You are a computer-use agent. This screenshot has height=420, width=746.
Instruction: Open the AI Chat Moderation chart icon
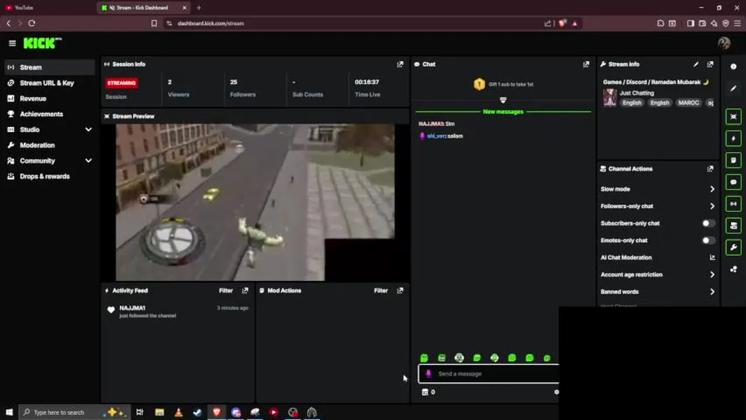pos(712,257)
